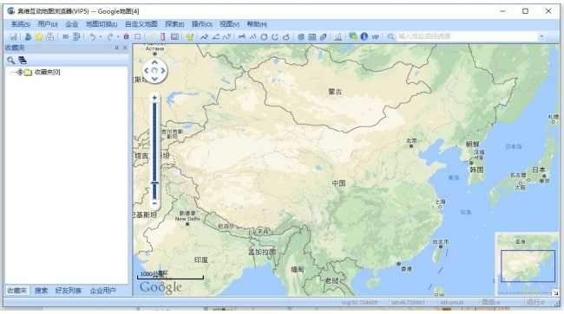The width and height of the screenshot is (564, 314).
Task: Click the magnifier icon in favorites panel
Action: point(10,61)
